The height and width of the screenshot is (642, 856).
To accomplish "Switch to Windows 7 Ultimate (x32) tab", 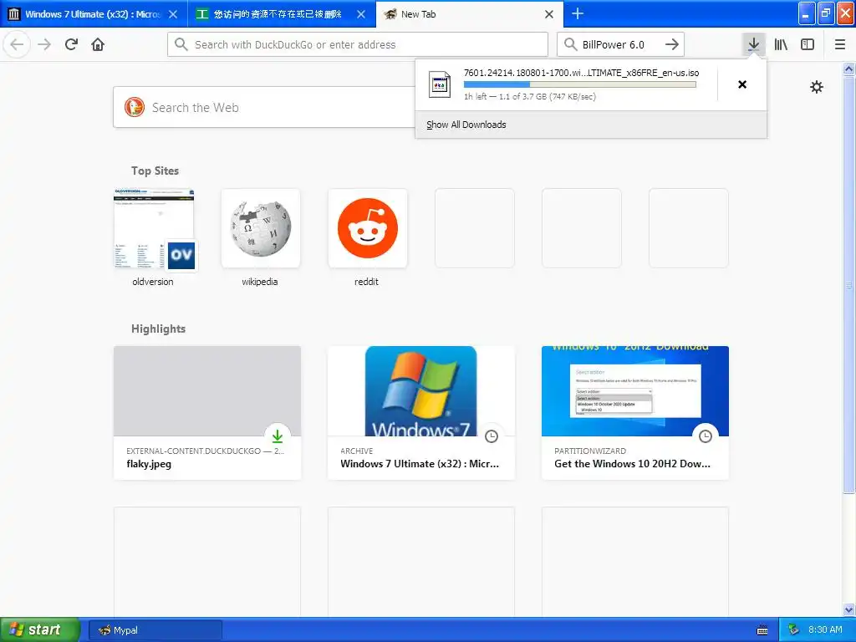I will pos(94,14).
